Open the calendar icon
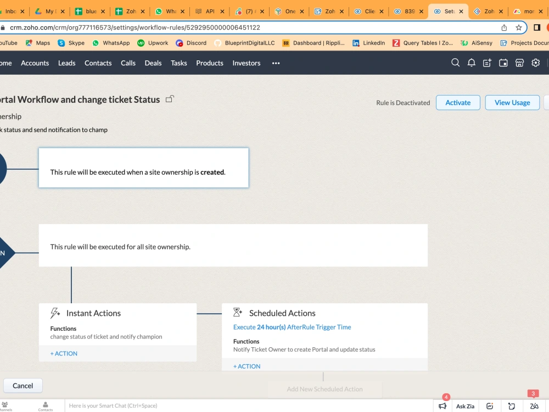The width and height of the screenshot is (549, 412). click(x=503, y=63)
